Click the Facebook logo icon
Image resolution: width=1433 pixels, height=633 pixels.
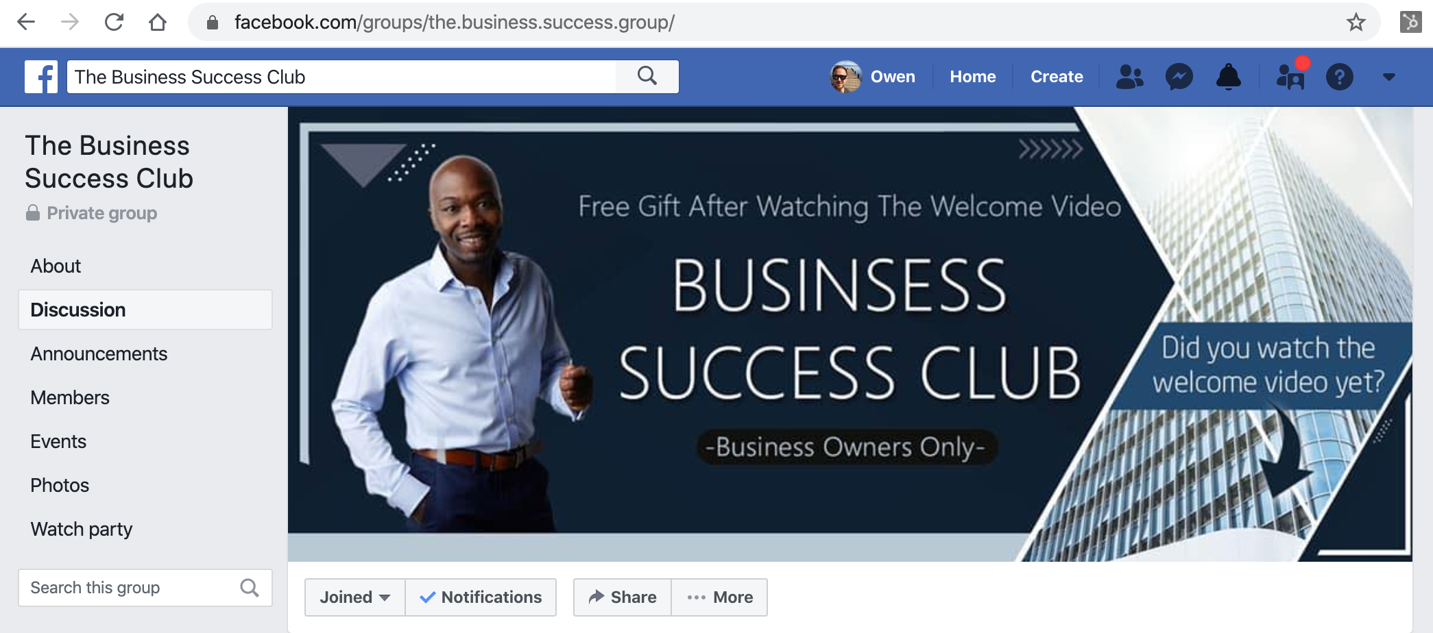coord(41,77)
